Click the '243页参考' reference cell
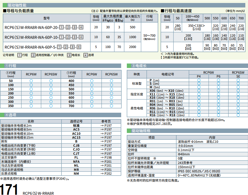Viewport: 248px width, 195px height. pos(185,163)
